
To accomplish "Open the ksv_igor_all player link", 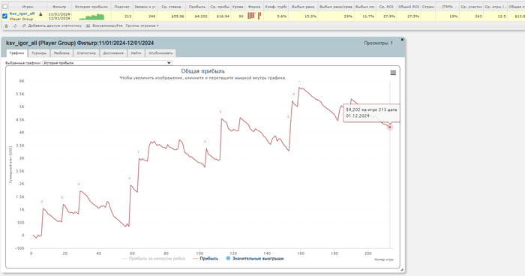I will click(22, 13).
